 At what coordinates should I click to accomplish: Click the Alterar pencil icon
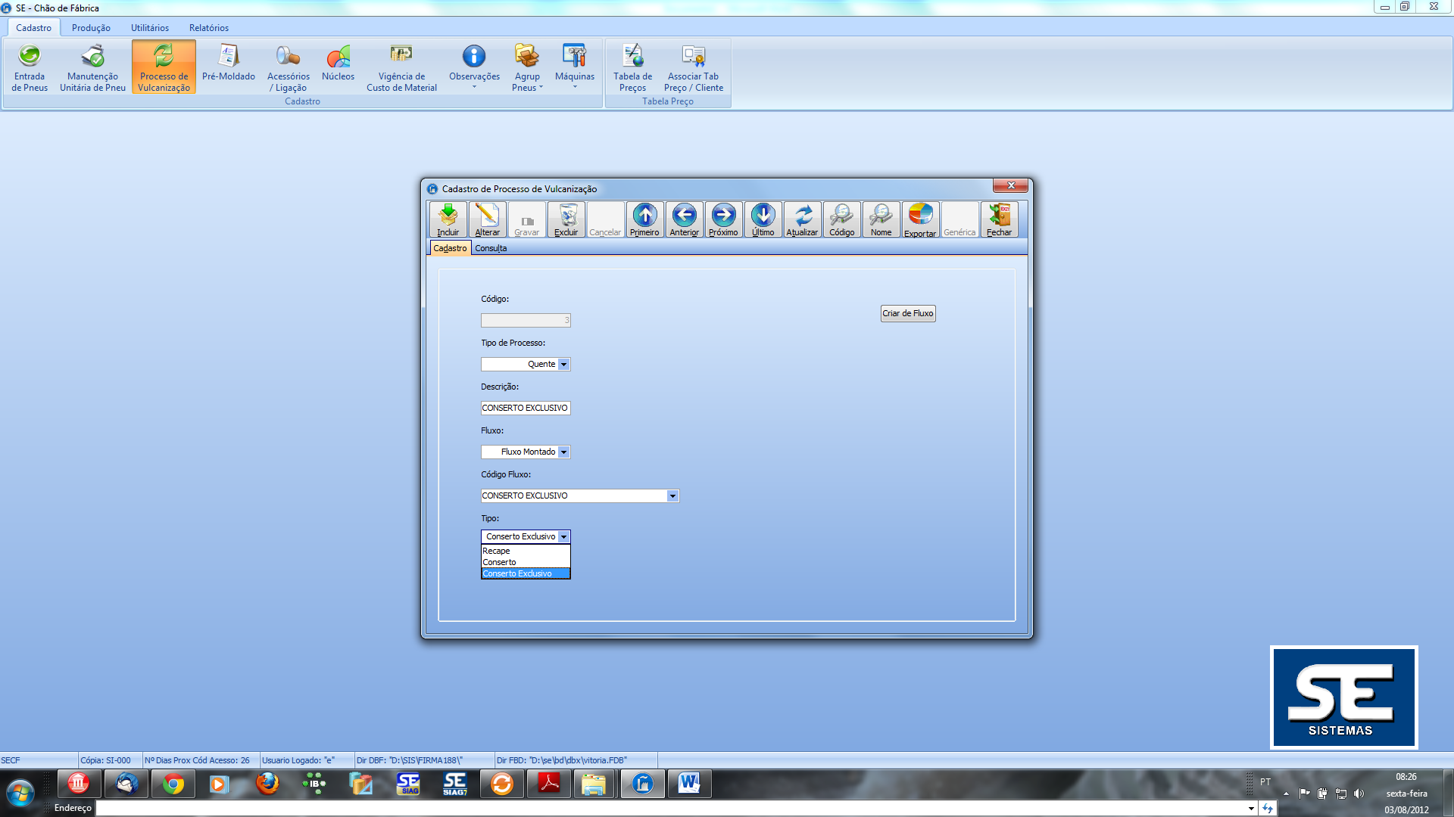point(487,219)
